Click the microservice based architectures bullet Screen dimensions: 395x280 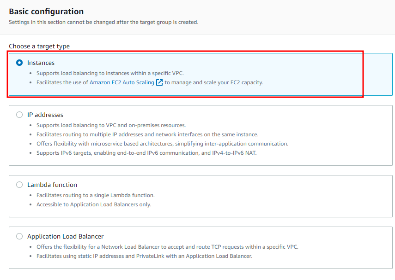pyautogui.click(x=162, y=143)
